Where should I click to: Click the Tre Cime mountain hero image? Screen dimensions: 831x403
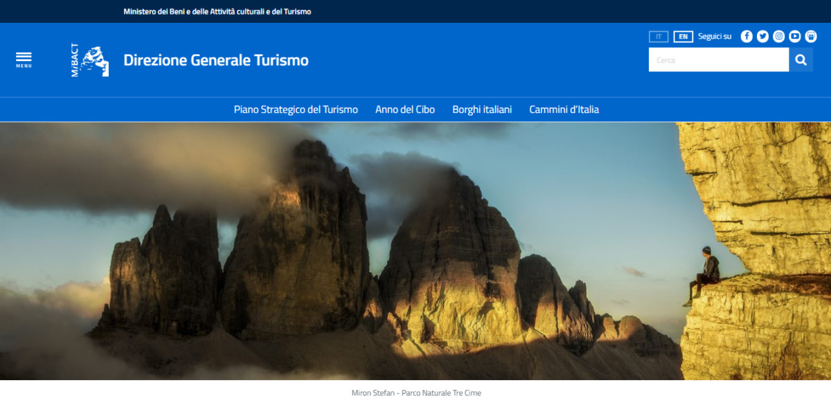pos(346,251)
